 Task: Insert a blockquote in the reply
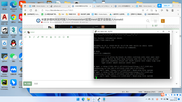(x=42, y=37)
